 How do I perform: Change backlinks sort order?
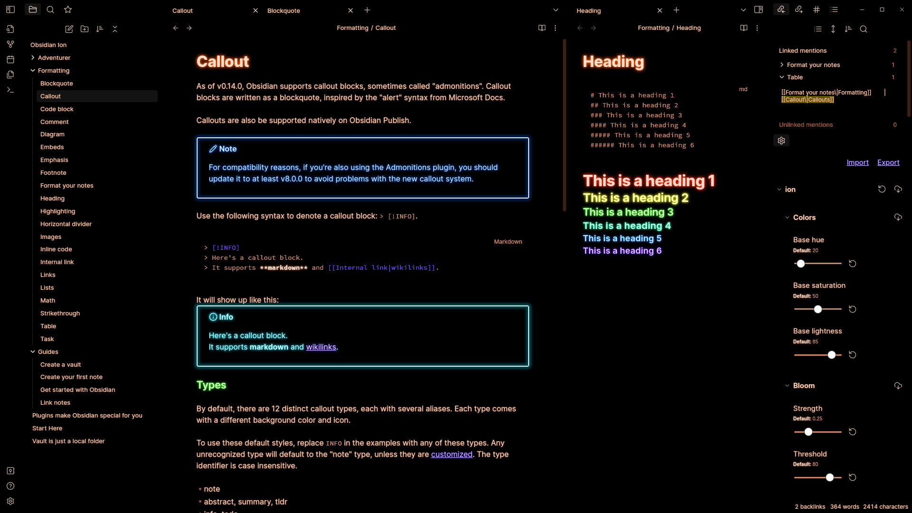848,29
